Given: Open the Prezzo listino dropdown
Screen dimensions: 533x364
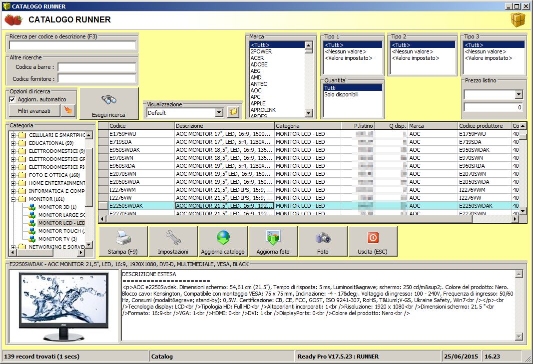Looking at the screenshot, I should [520, 94].
